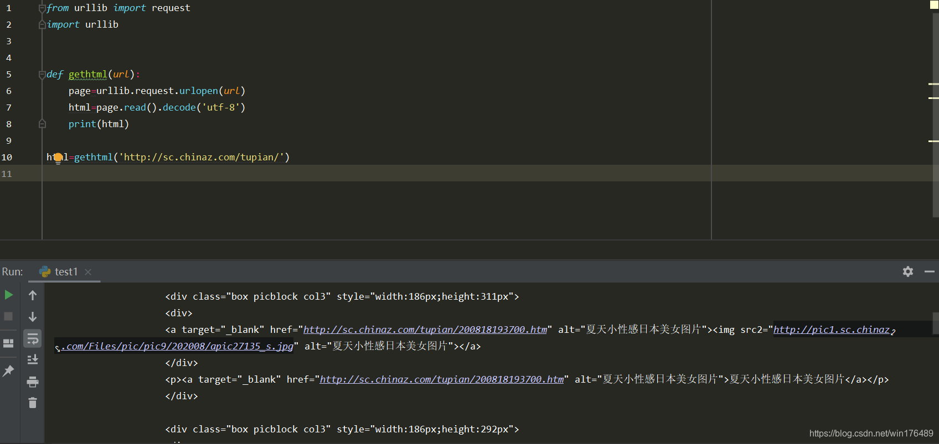The height and width of the screenshot is (444, 939).
Task: Click fold end marker at line 8
Action: (42, 124)
